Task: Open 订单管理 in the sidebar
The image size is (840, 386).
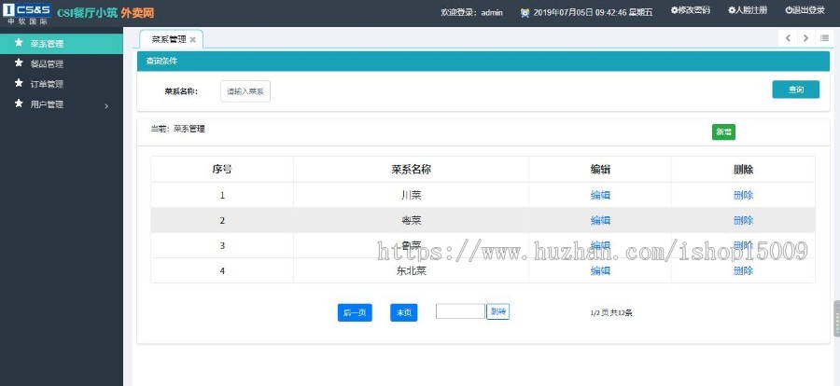Action: pyautogui.click(x=47, y=84)
